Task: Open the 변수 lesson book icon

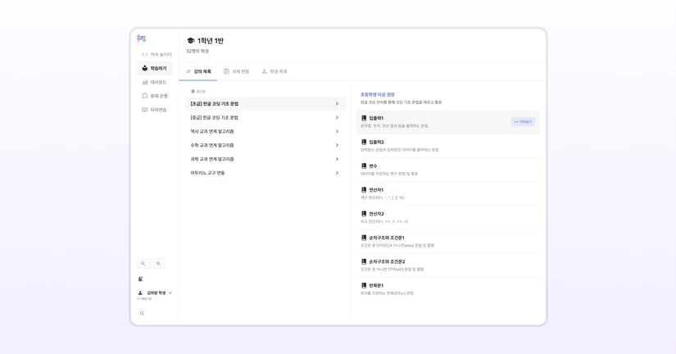Action: (364, 166)
